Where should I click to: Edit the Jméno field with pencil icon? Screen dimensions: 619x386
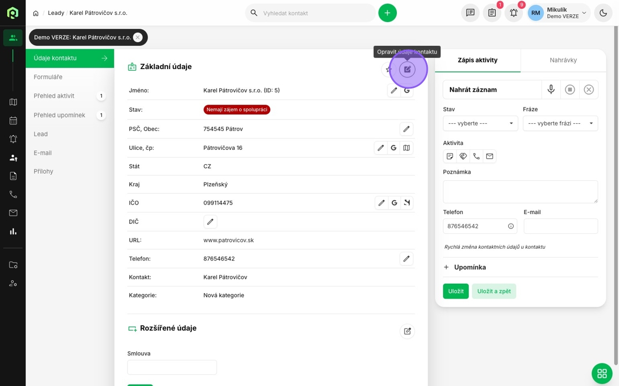[394, 91]
